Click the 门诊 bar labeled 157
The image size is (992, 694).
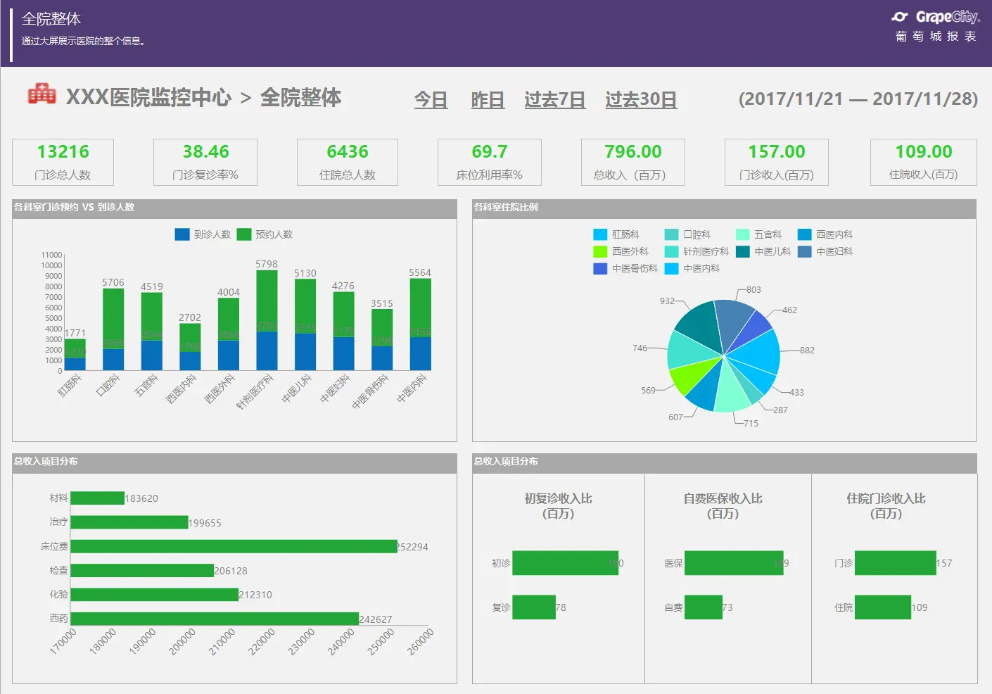click(x=896, y=563)
